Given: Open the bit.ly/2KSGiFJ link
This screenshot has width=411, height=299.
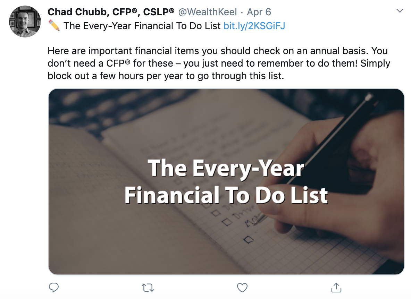Looking at the screenshot, I should point(254,26).
